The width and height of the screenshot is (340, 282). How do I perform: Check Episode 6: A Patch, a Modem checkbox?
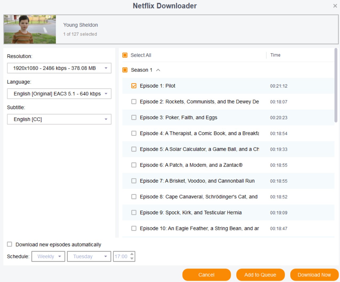coord(134,165)
